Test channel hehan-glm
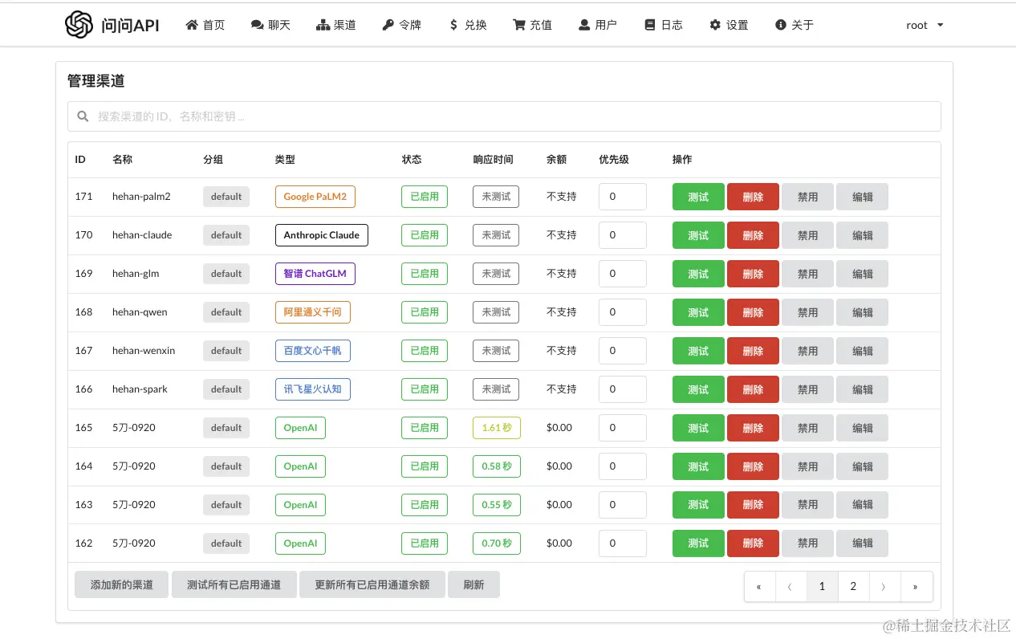Viewport: 1016px width, 639px height. point(698,274)
